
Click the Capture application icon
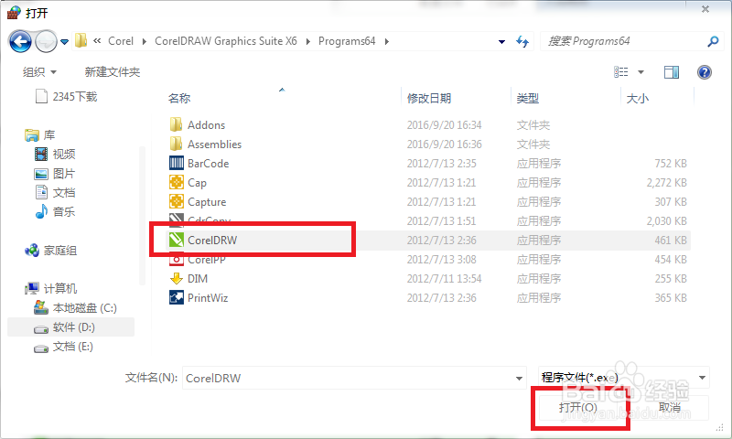click(176, 201)
